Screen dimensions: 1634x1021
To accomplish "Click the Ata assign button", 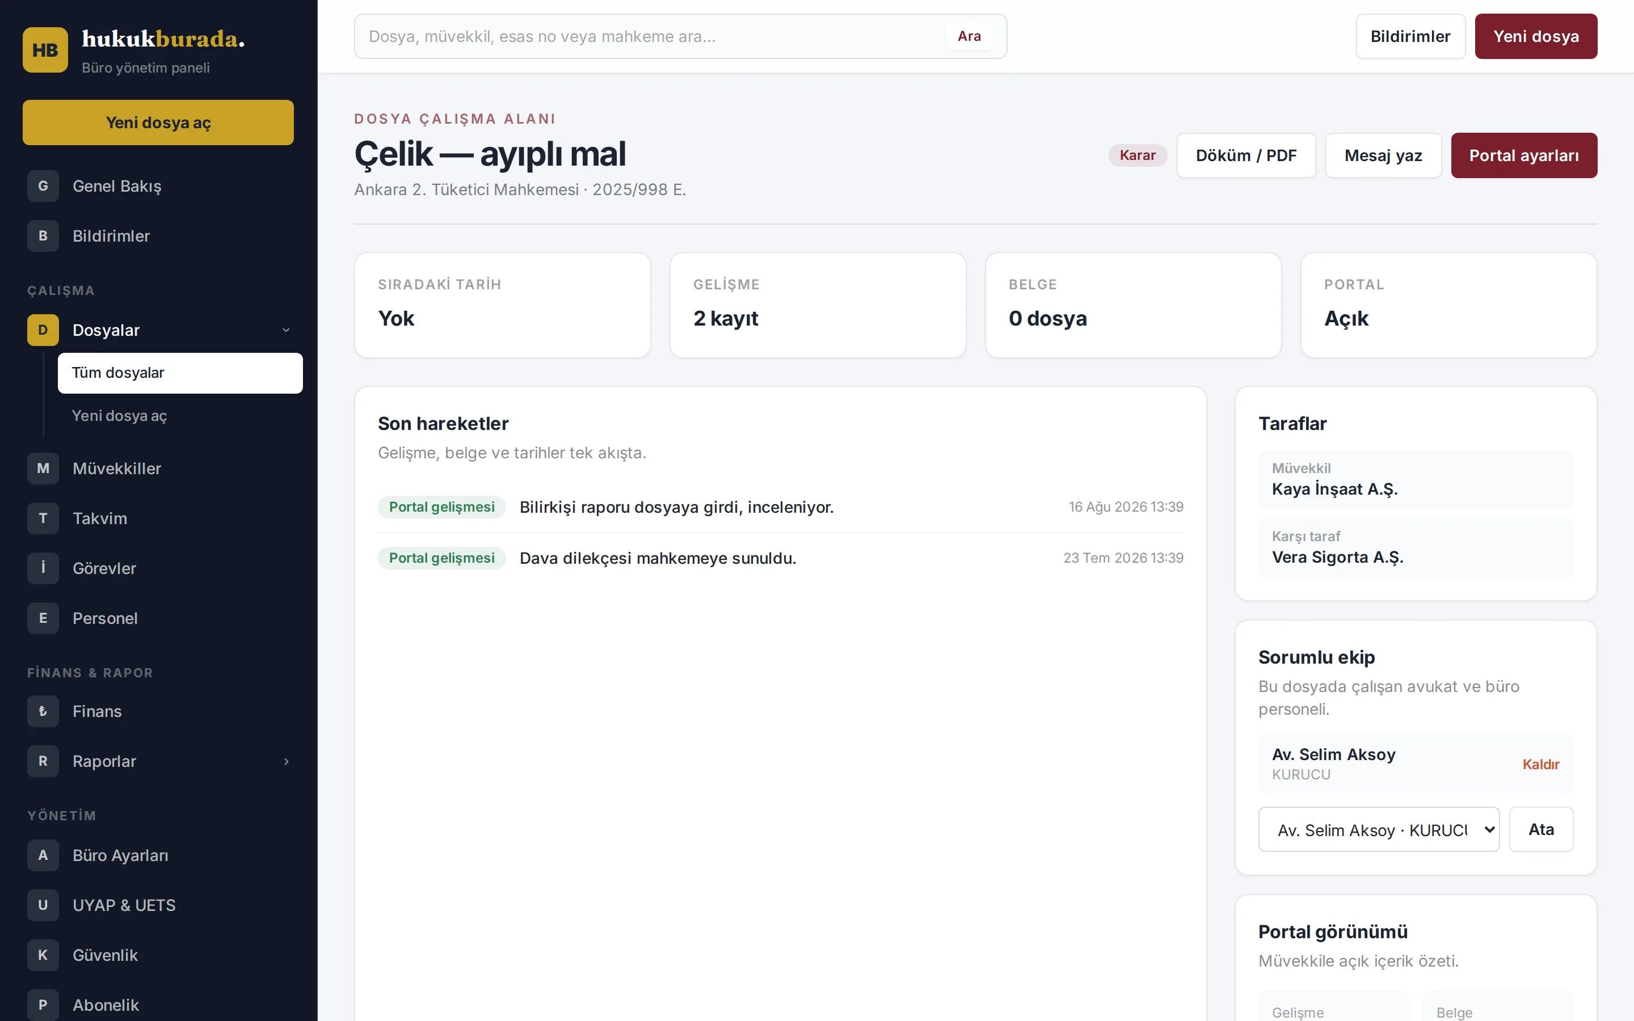I will click(1541, 830).
